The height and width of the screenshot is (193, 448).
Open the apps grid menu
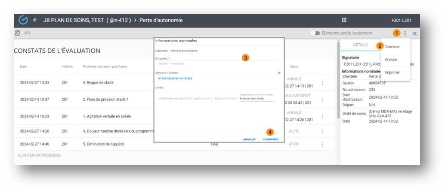coord(344,20)
